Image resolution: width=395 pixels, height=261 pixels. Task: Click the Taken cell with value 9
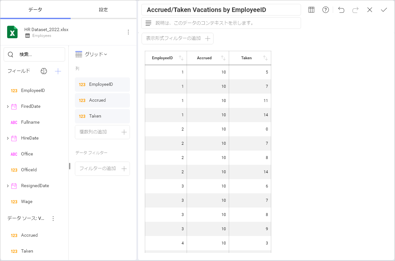tap(250, 229)
